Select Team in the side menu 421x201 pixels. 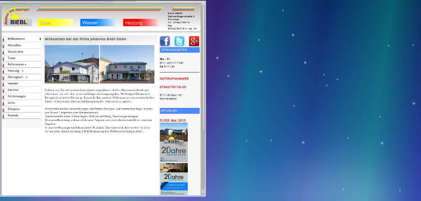pos(21,58)
